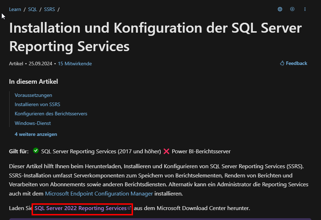Click the green checkmark applies-to icon
Screen dimensions: 321x220
coord(36,151)
